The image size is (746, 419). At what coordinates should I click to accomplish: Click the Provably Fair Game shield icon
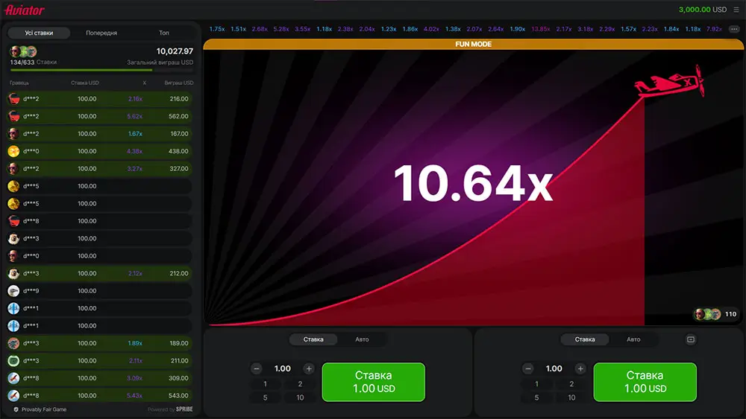pos(16,409)
